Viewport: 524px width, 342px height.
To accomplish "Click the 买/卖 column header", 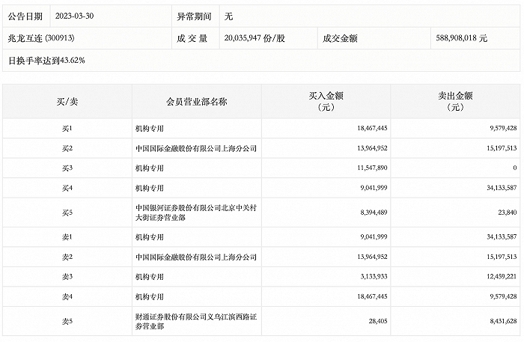I will [x=66, y=101].
